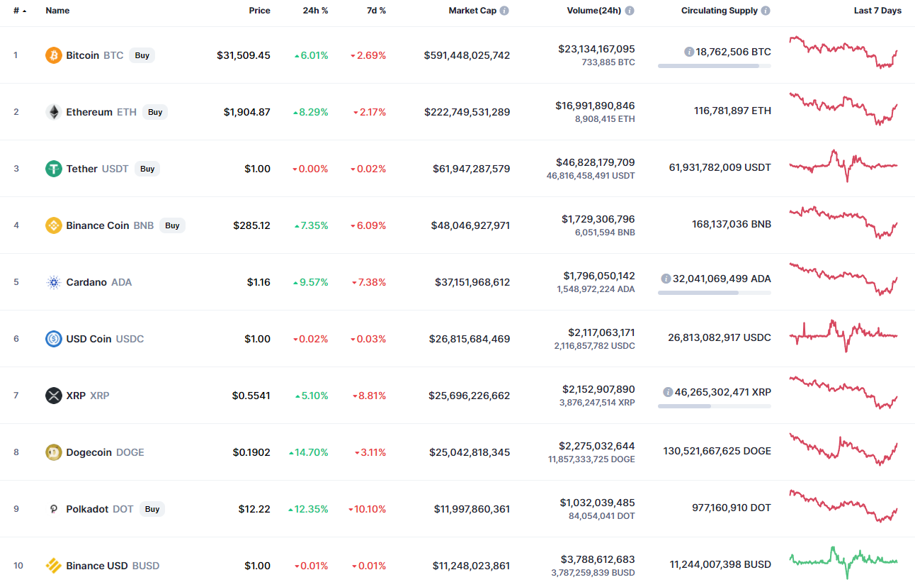
Task: Click XRP price $0.5541
Action: click(x=251, y=396)
